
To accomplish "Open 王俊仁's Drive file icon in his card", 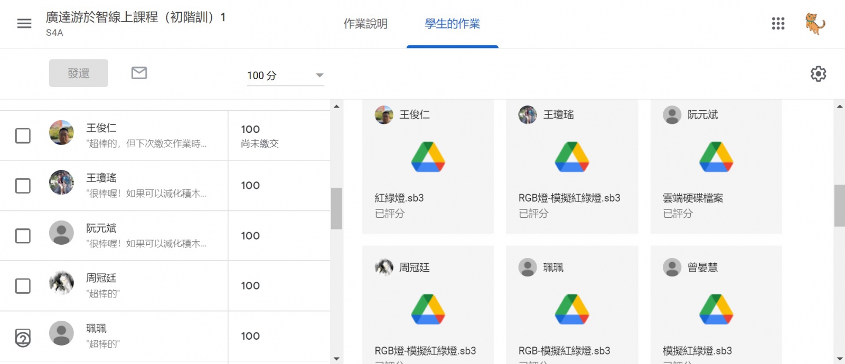I will point(428,157).
